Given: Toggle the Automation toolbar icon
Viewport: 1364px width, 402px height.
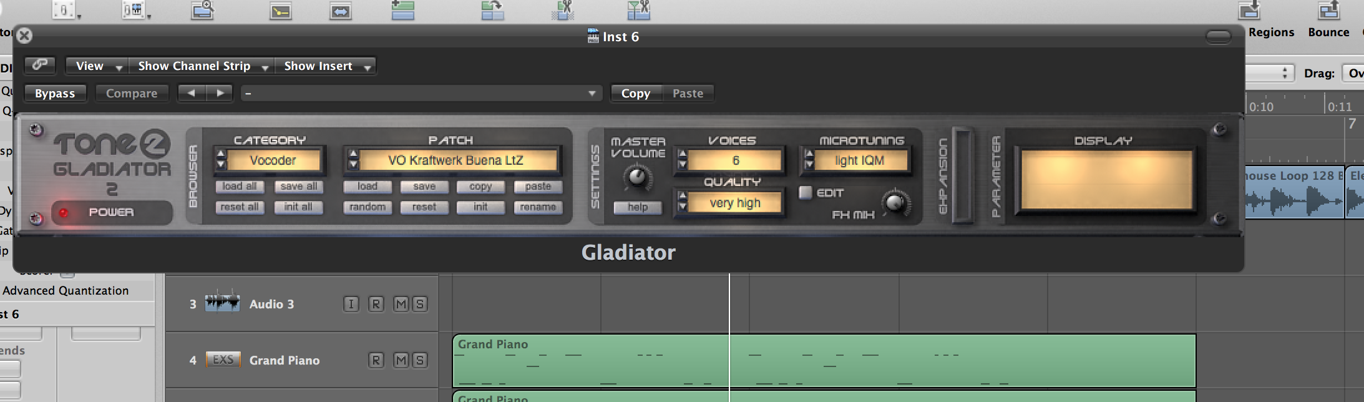Looking at the screenshot, I should pos(281,11).
